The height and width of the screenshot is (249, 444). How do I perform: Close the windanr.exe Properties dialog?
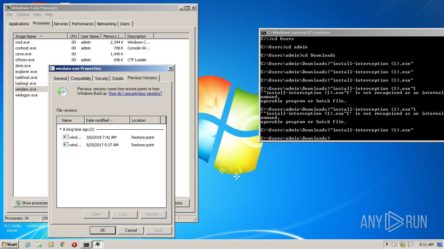[170, 68]
